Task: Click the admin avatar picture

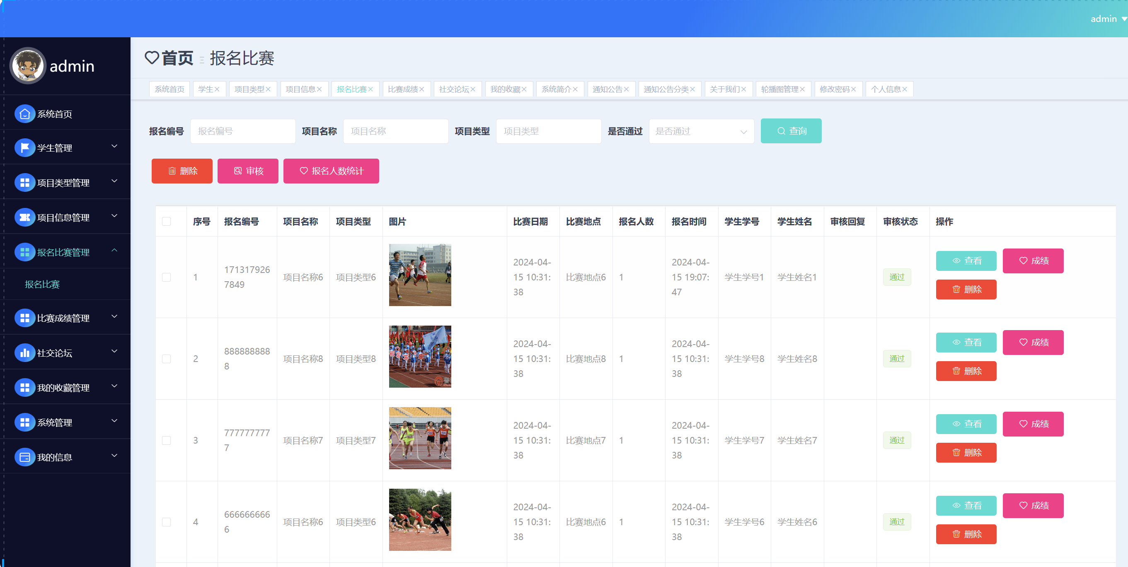Action: (x=28, y=65)
